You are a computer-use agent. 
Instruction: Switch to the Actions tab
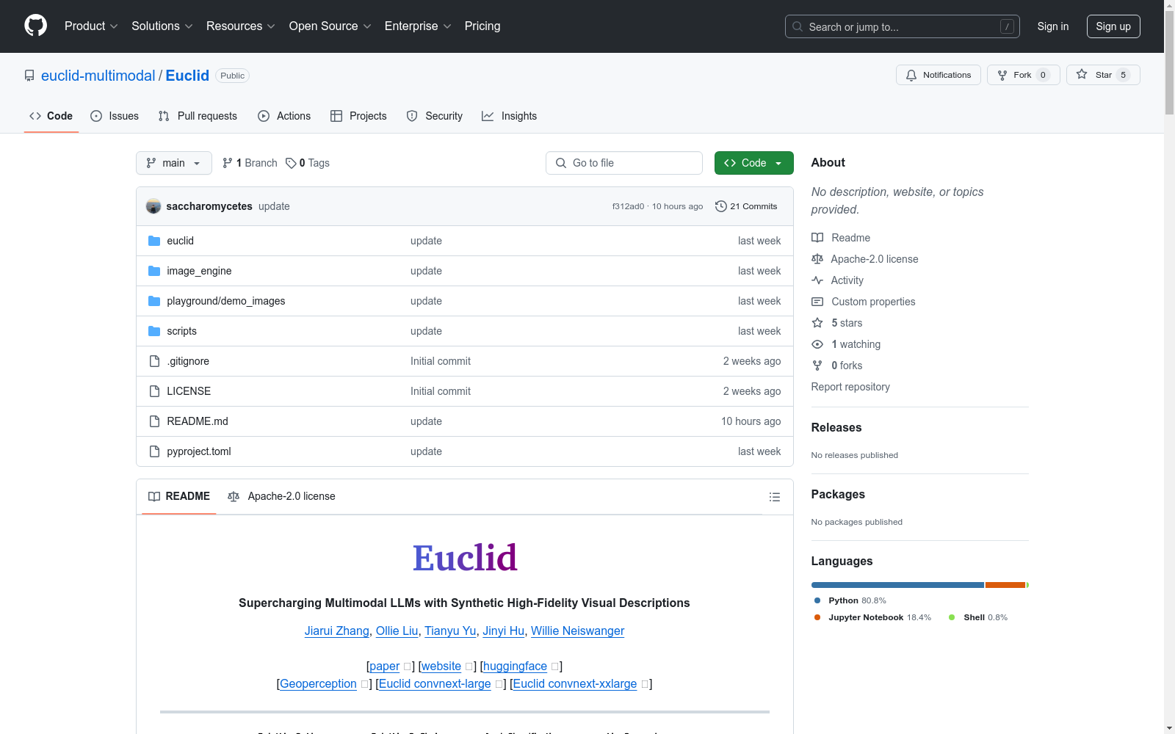coord(284,116)
